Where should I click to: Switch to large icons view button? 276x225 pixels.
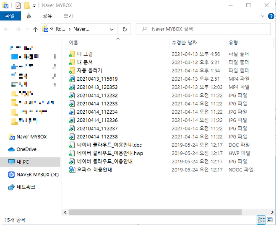(x=269, y=220)
